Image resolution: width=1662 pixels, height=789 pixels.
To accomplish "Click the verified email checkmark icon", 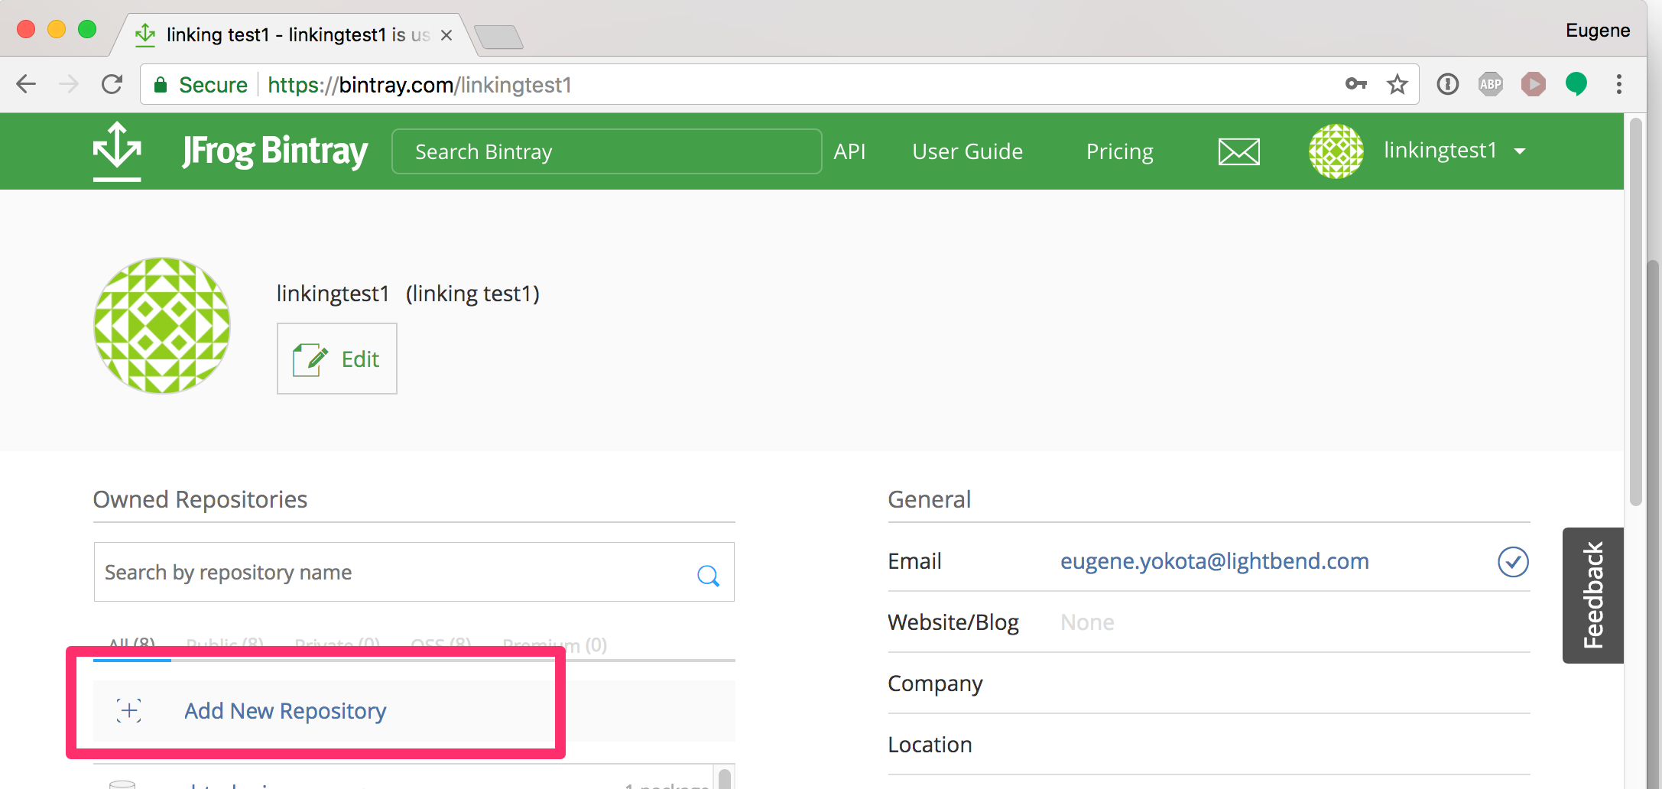I will (x=1513, y=562).
